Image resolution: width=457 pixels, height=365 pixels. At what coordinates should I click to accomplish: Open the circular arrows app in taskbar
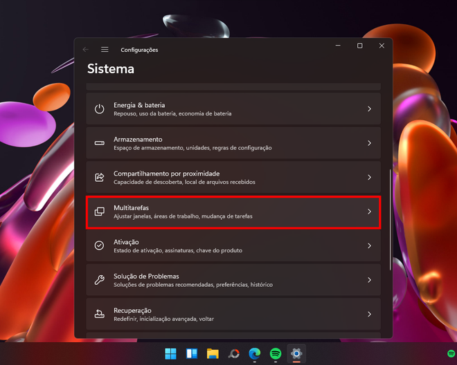click(x=234, y=354)
